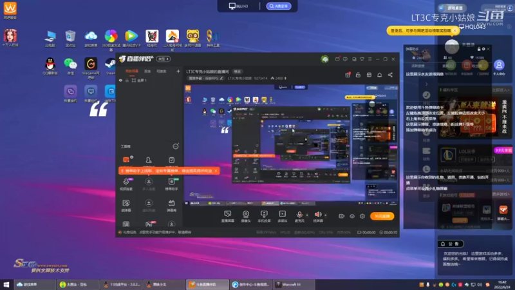Click 修改 beside the room title

pyautogui.click(x=237, y=72)
